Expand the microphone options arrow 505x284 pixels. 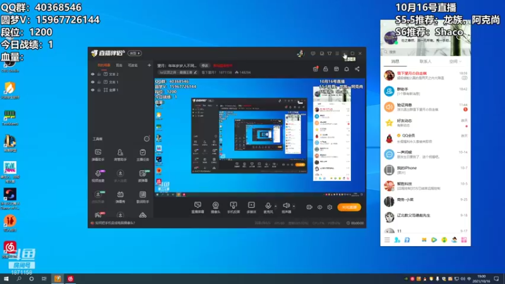click(276, 206)
